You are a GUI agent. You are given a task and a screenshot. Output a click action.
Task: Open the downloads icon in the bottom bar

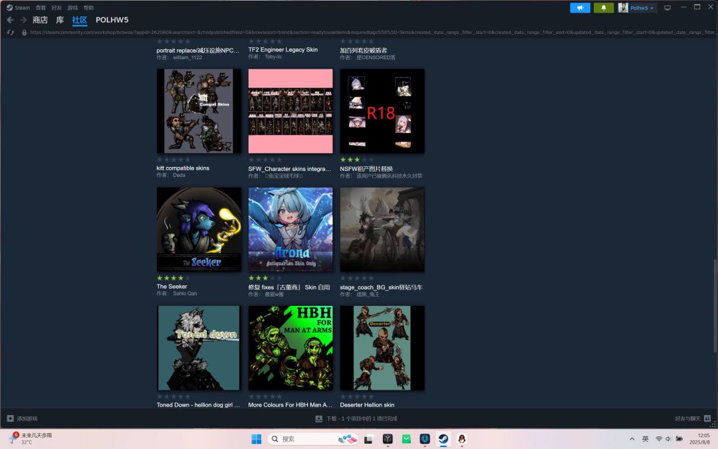pyautogui.click(x=318, y=418)
